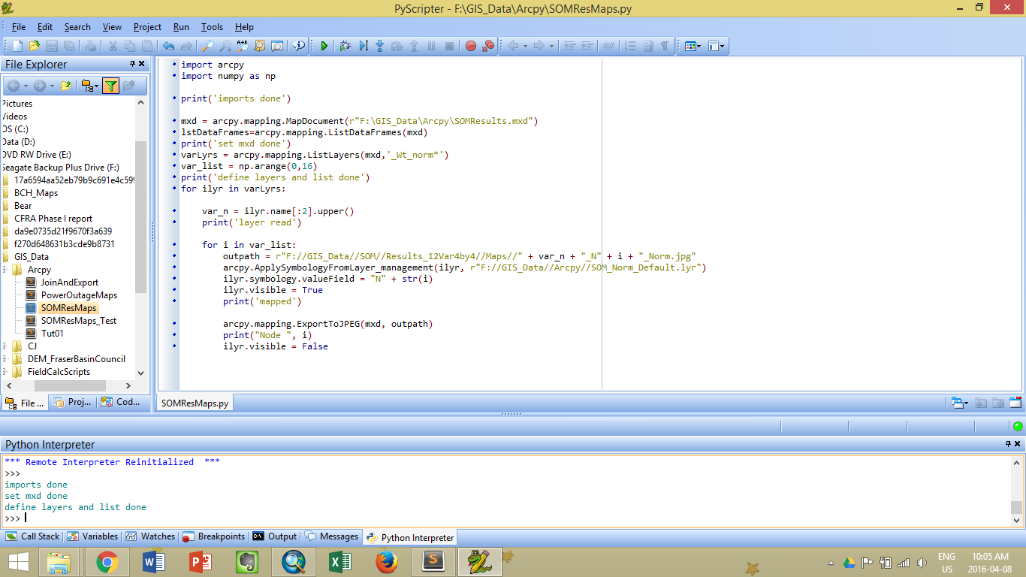
Task: Open the Search menu
Action: pos(77,26)
